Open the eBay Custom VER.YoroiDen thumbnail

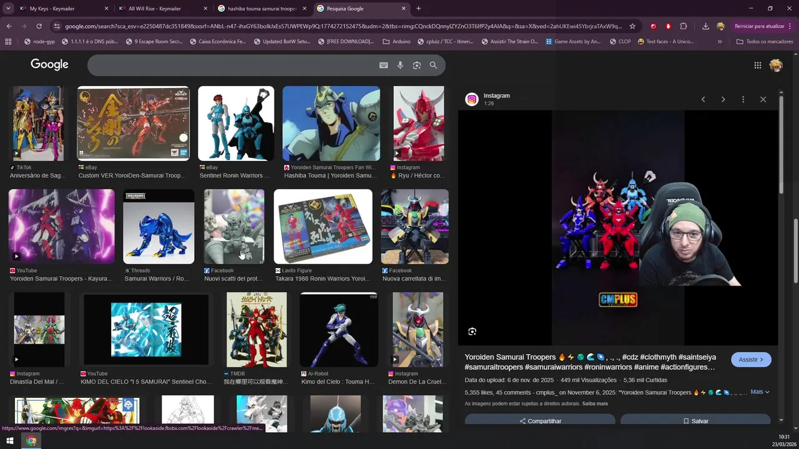[133, 123]
